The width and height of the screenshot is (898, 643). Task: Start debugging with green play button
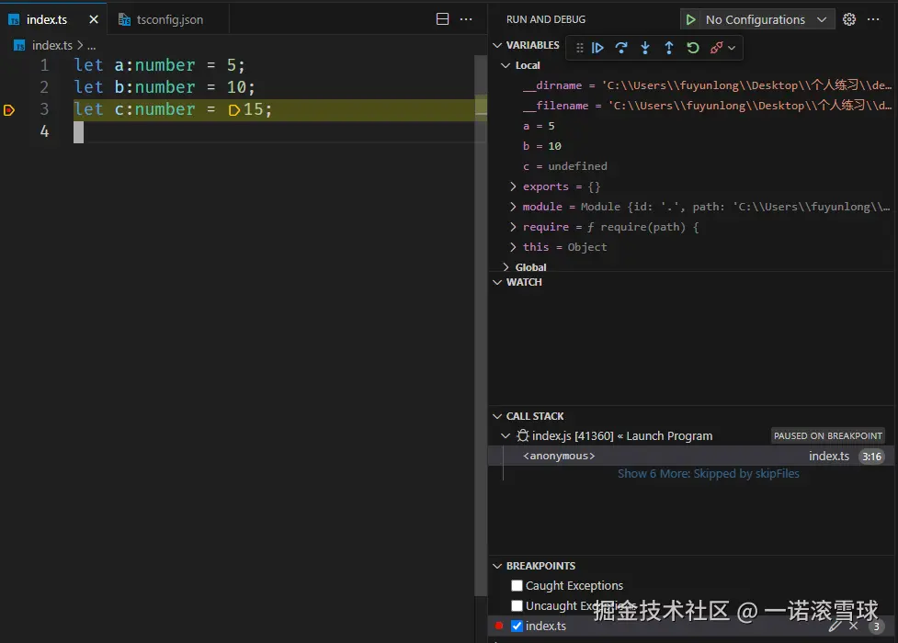click(x=690, y=19)
